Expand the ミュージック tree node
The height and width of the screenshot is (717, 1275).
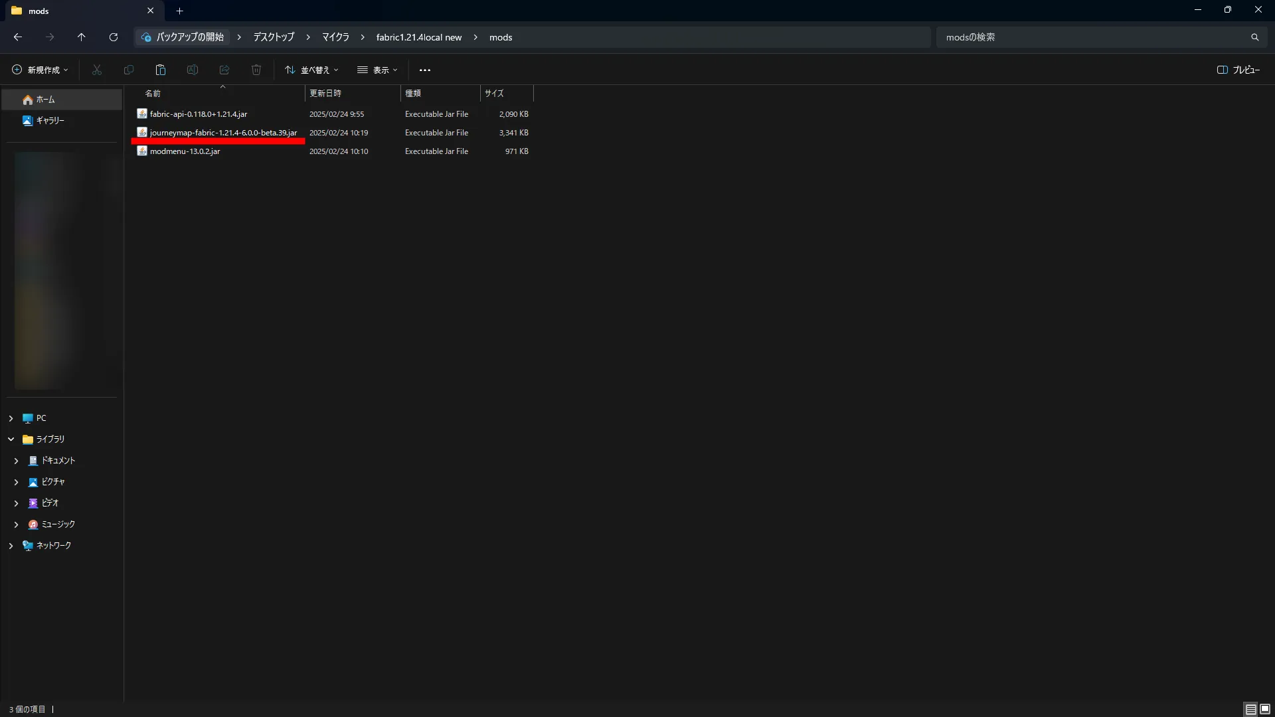(x=16, y=524)
